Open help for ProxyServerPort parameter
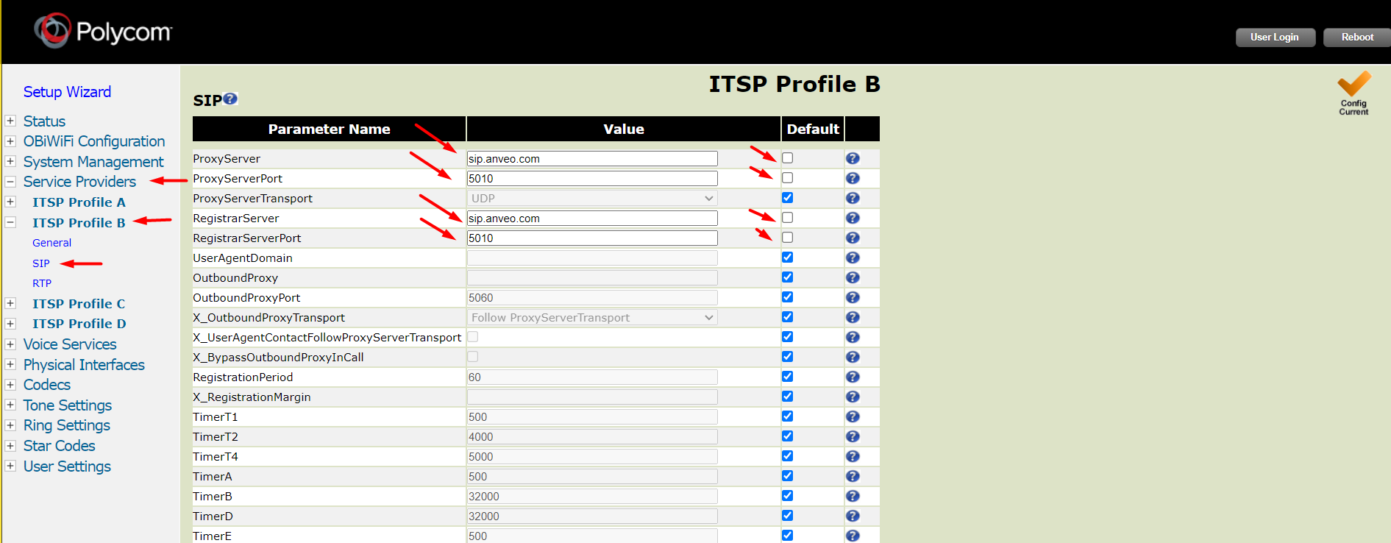The height and width of the screenshot is (543, 1391). coord(853,178)
